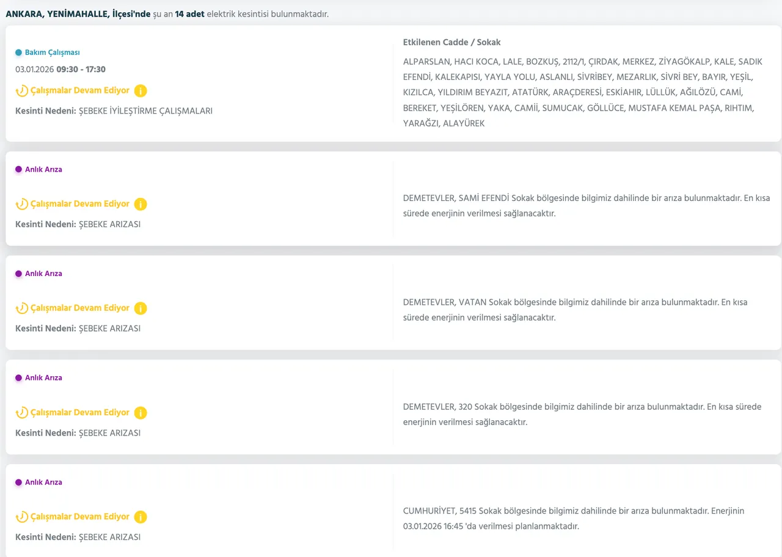
Task: Open the info icon for the VATAN Sokak outage
Action: point(140,308)
